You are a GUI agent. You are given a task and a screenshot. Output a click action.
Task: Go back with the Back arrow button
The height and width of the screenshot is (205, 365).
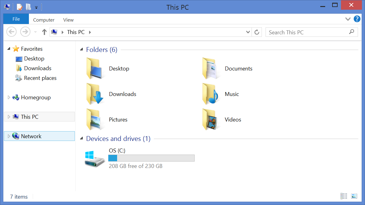pos(12,32)
